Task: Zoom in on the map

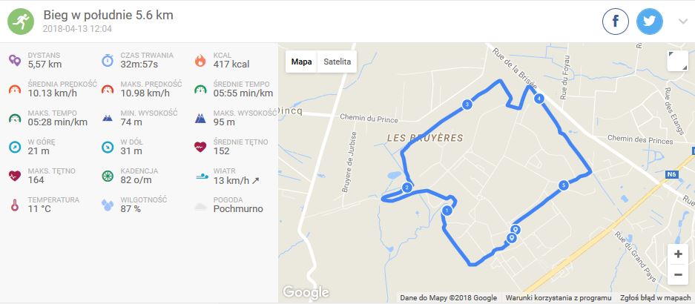Action: (x=677, y=254)
